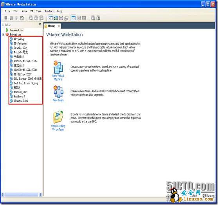The height and width of the screenshot is (205, 218).
Task: Select VS2008-MS SQL 2008 in Favorites
Action: point(25,70)
